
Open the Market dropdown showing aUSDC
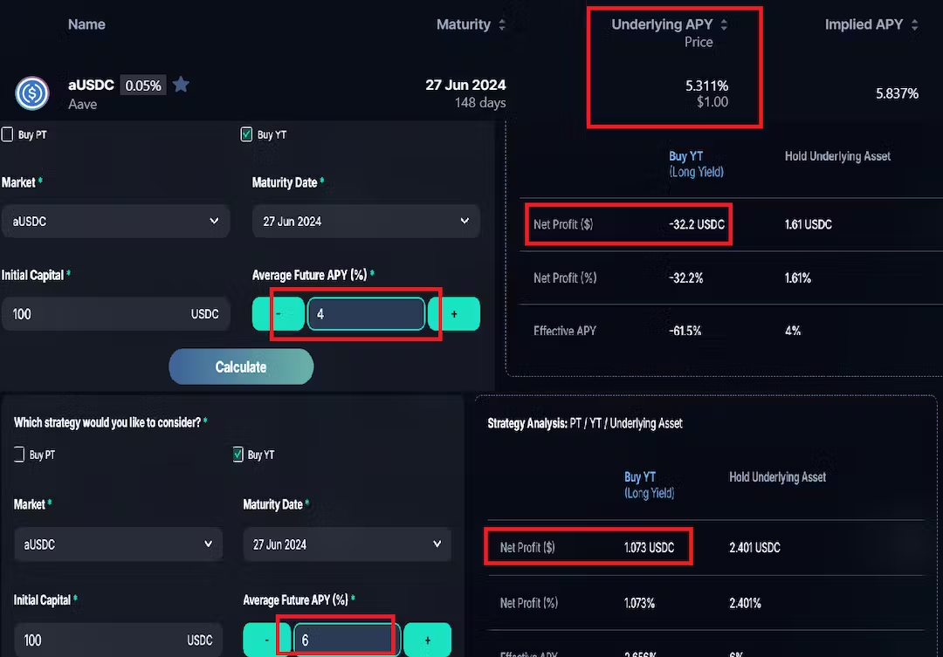tap(115, 221)
